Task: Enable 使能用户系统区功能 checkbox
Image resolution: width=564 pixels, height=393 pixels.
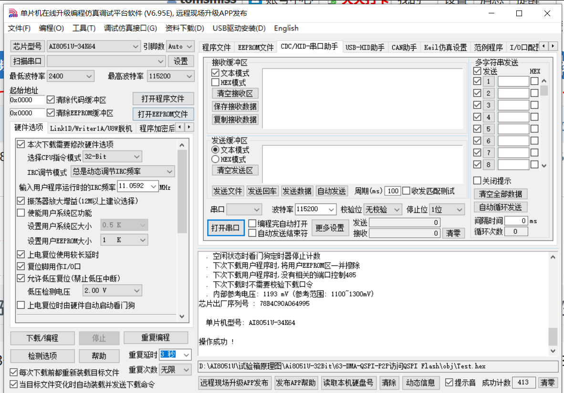Action: [21, 213]
